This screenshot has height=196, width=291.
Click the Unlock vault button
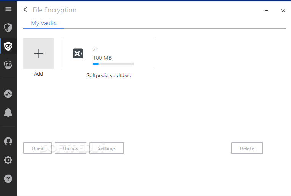point(70,148)
